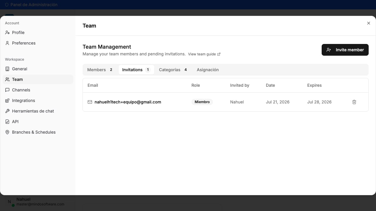Click the Integrations blocks icon
The height and width of the screenshot is (211, 376).
point(7,101)
